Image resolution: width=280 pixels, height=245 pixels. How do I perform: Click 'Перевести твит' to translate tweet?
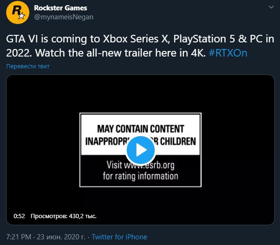pos(28,66)
